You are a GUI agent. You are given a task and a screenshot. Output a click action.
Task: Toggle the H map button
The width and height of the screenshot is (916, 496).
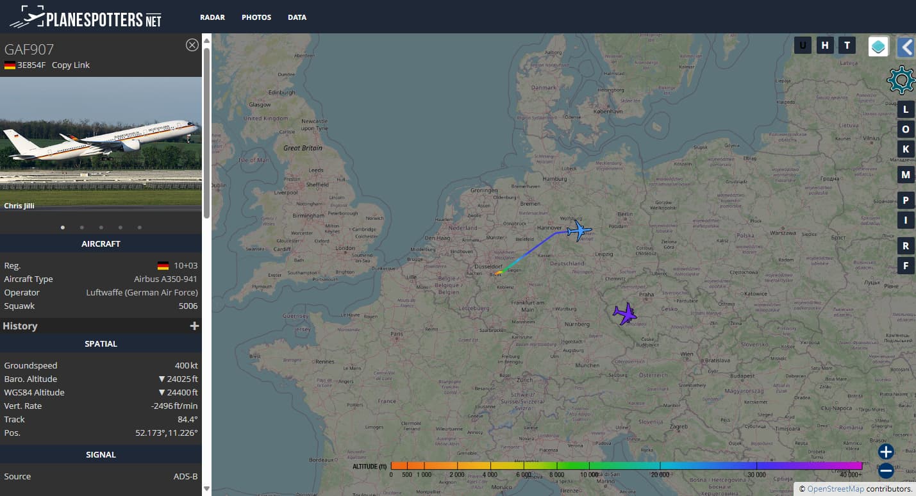(825, 45)
